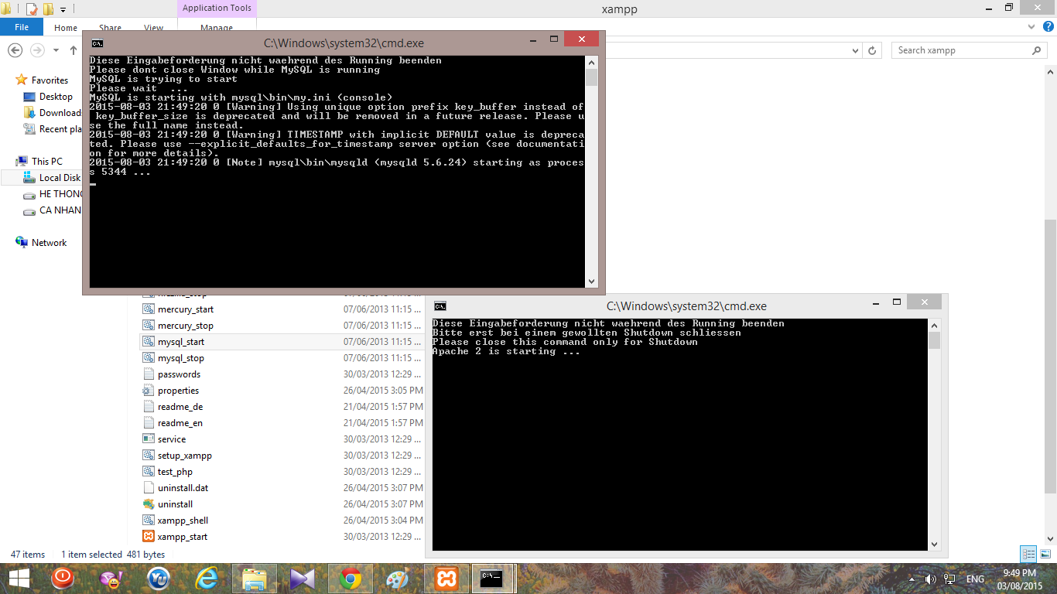
Task: Click the Apache cmd window system icon
Action: [440, 306]
